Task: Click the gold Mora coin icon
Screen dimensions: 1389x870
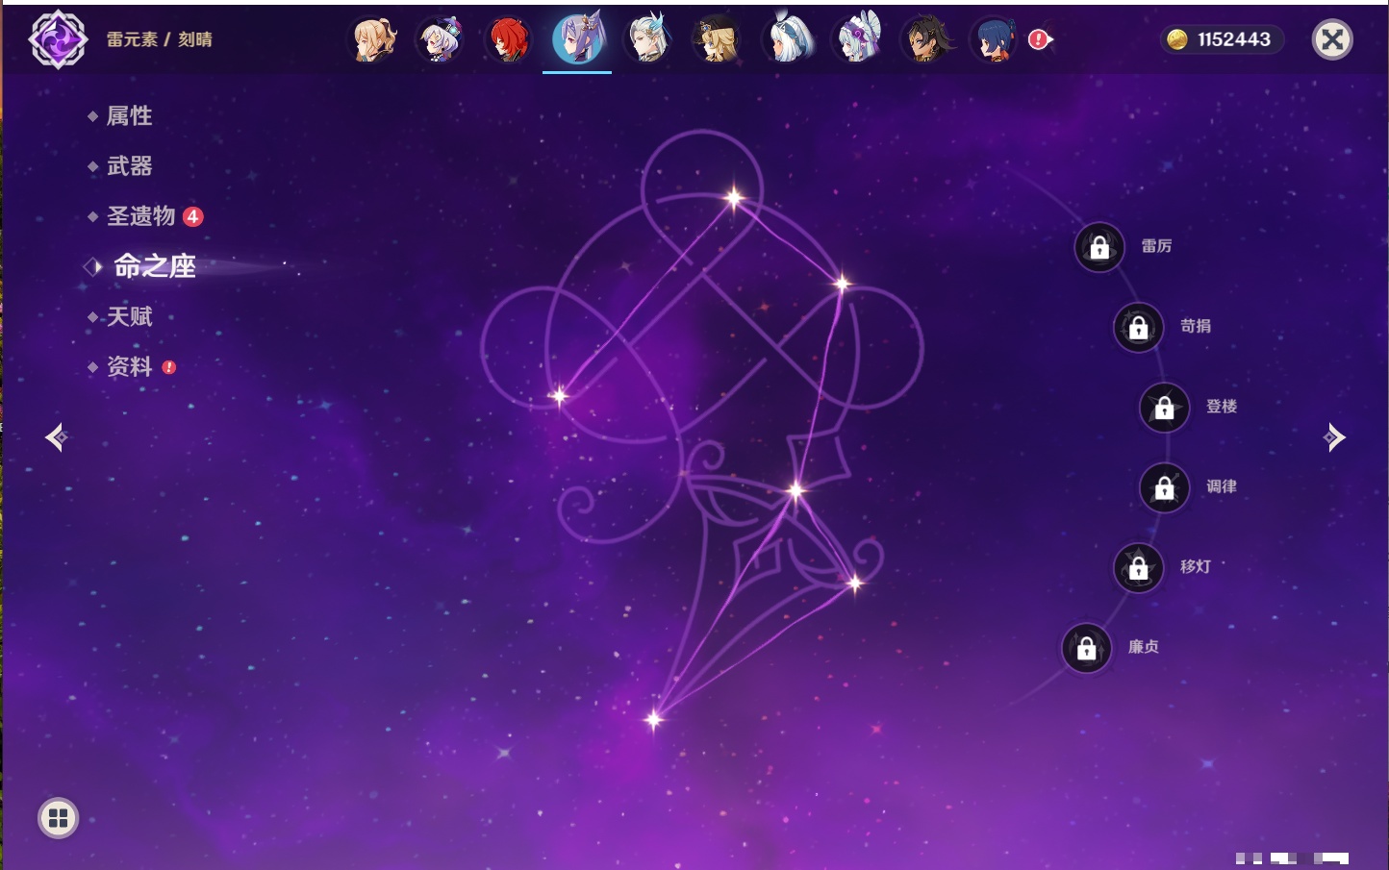Action: point(1176,39)
